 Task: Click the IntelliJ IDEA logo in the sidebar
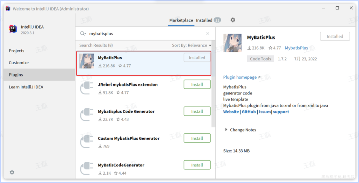(13, 30)
